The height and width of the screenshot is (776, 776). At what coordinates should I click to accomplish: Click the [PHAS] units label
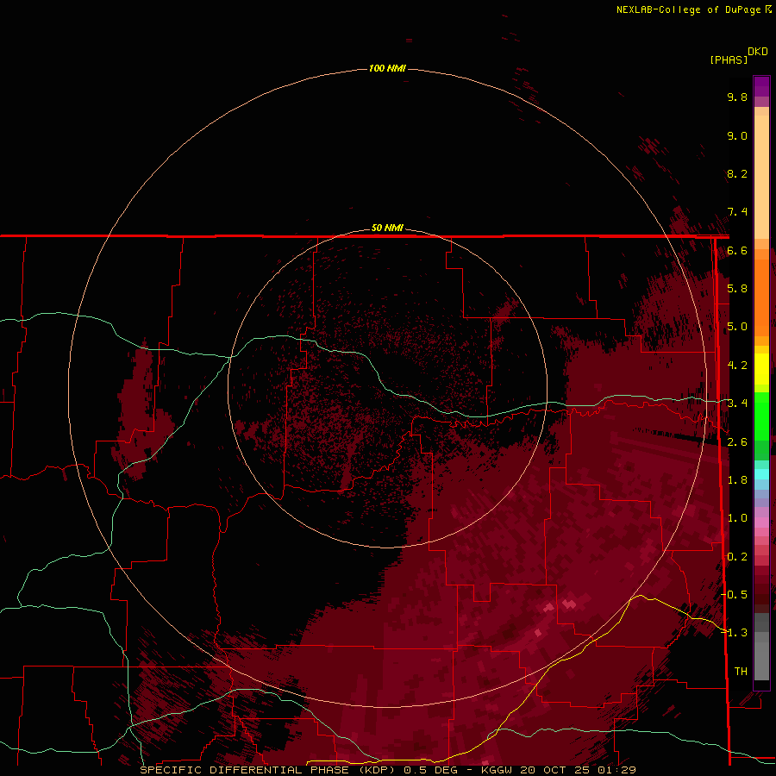(x=729, y=59)
